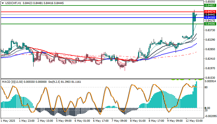Click the 6 May 01:00 time label

click(x=82, y=121)
